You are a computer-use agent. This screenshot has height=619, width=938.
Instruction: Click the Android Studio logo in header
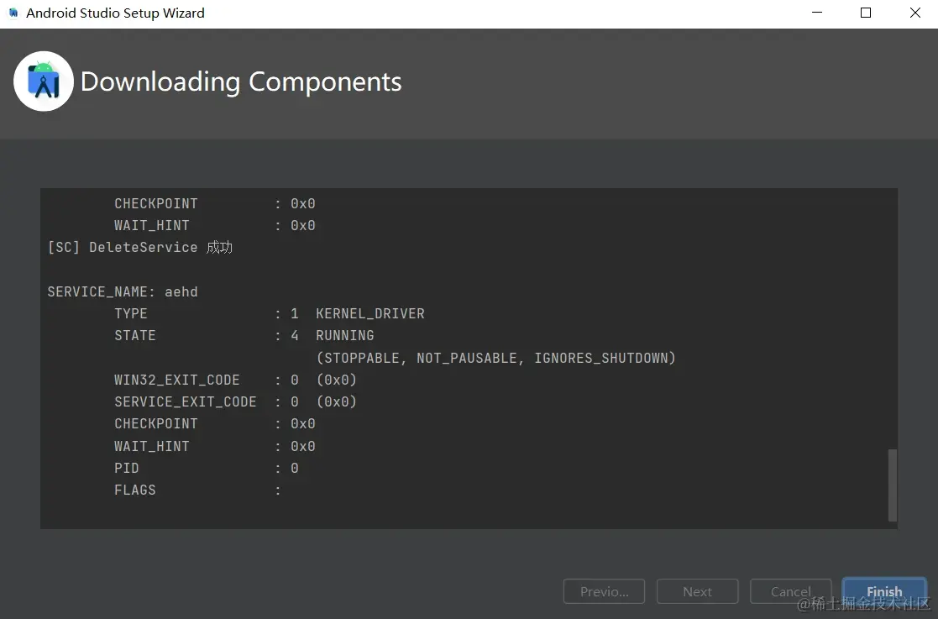point(44,81)
